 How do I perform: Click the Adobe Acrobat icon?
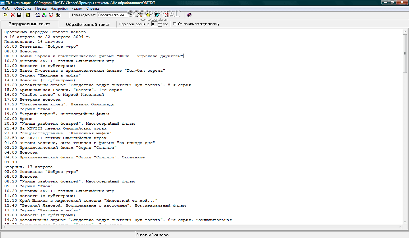tap(167, 15)
